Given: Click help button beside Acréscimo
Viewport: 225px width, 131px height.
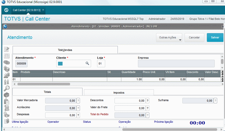Looking at the screenshot, I should 78,108.
